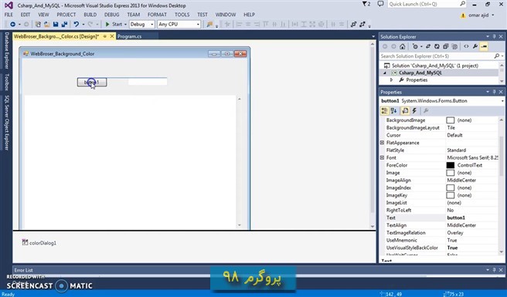Switch to the Program.cs tab
The width and height of the screenshot is (507, 297).
(x=129, y=36)
